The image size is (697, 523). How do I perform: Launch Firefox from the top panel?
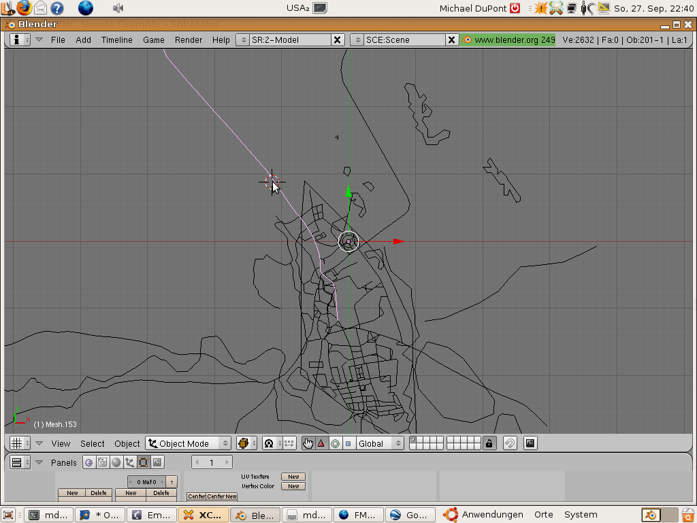25,7
